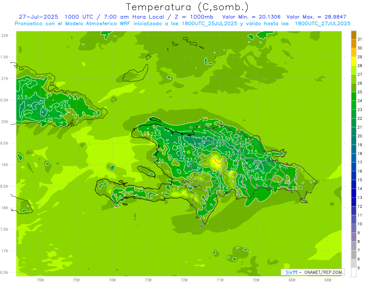Click the legend value "28"

pos(360,66)
